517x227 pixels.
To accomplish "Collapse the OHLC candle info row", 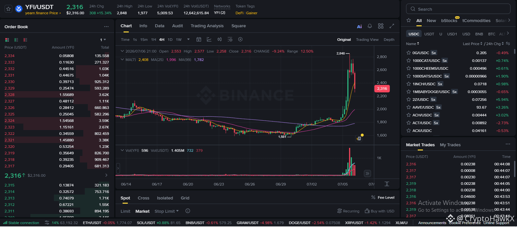I will pos(122,51).
